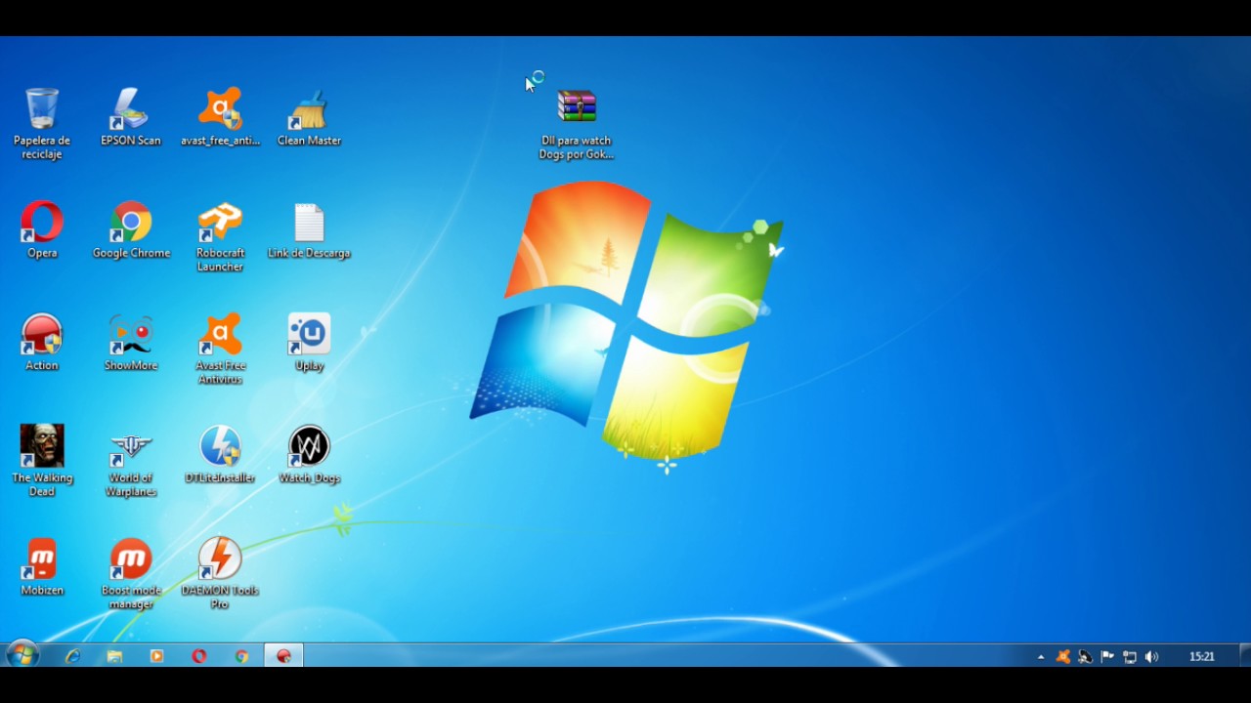The height and width of the screenshot is (703, 1251).
Task: Show hidden system tray icons
Action: pos(1041,657)
